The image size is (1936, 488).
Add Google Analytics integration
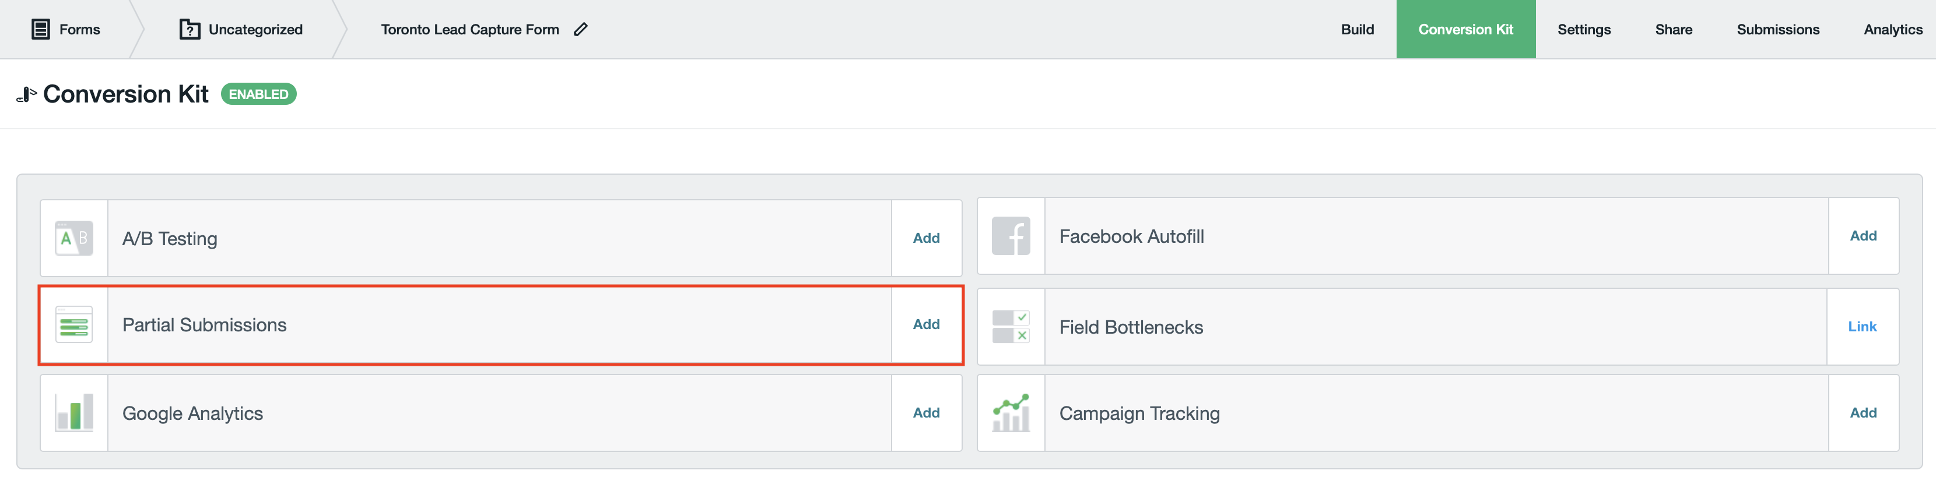click(x=926, y=413)
